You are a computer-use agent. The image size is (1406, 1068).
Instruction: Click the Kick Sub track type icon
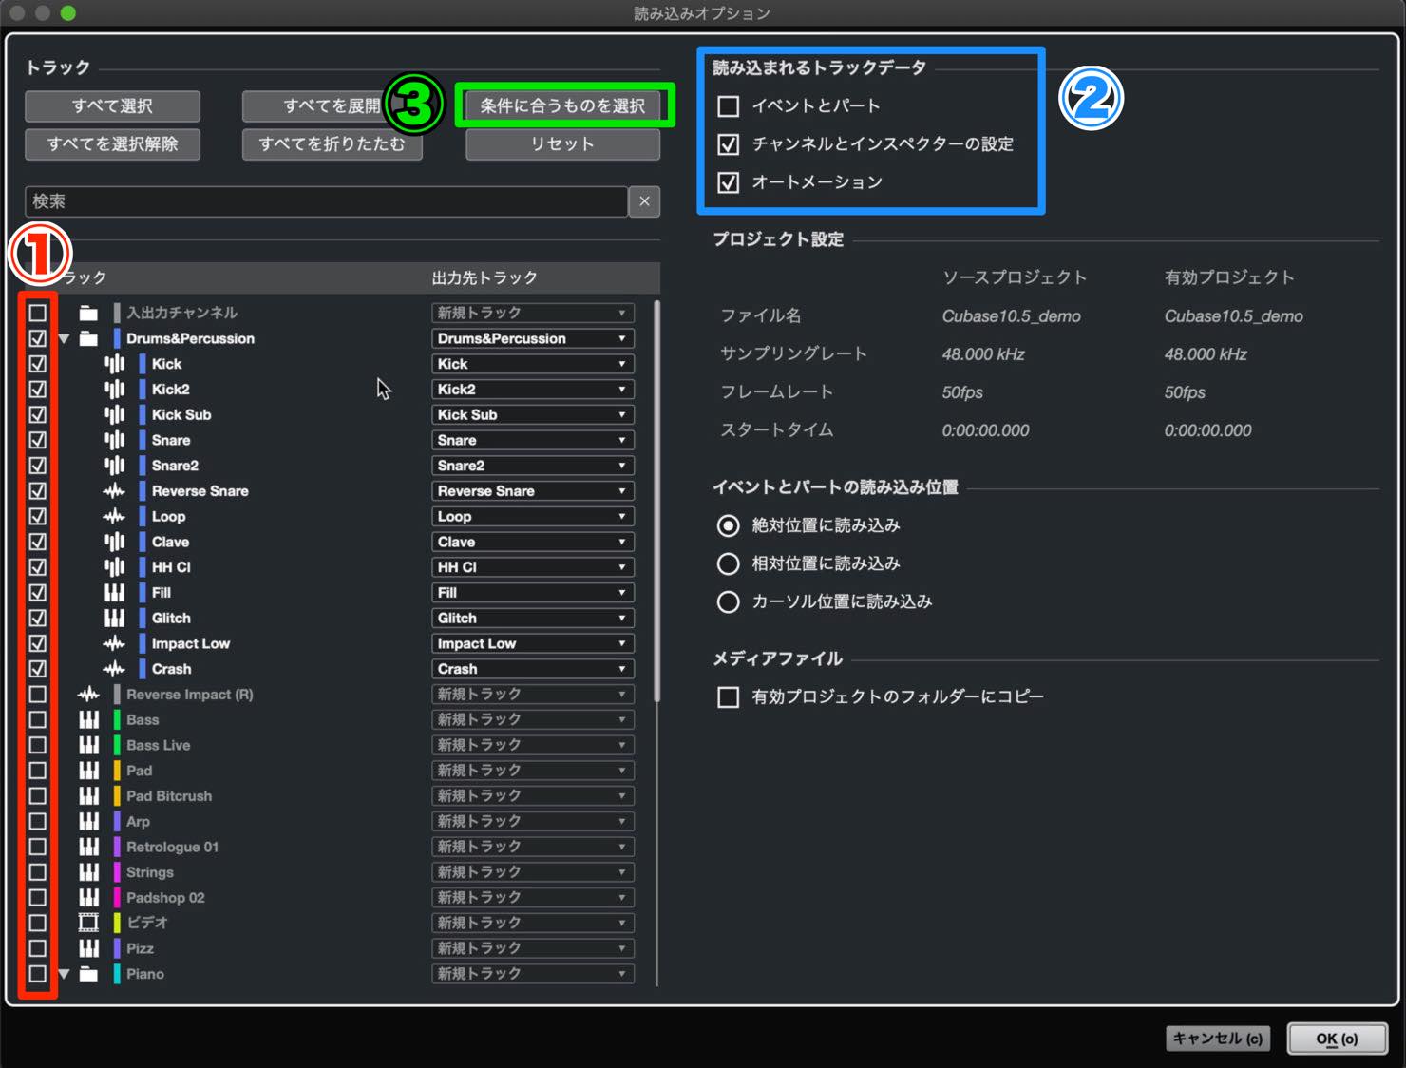[114, 414]
